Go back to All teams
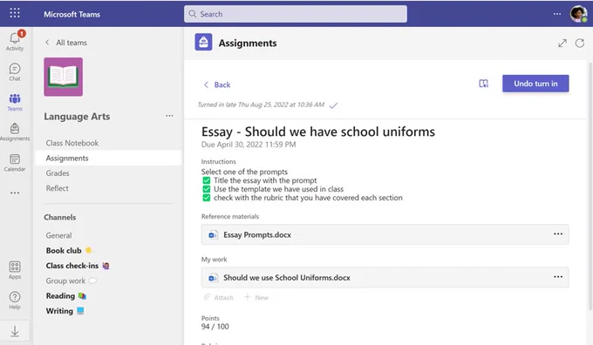This screenshot has height=345, width=593. [66, 43]
